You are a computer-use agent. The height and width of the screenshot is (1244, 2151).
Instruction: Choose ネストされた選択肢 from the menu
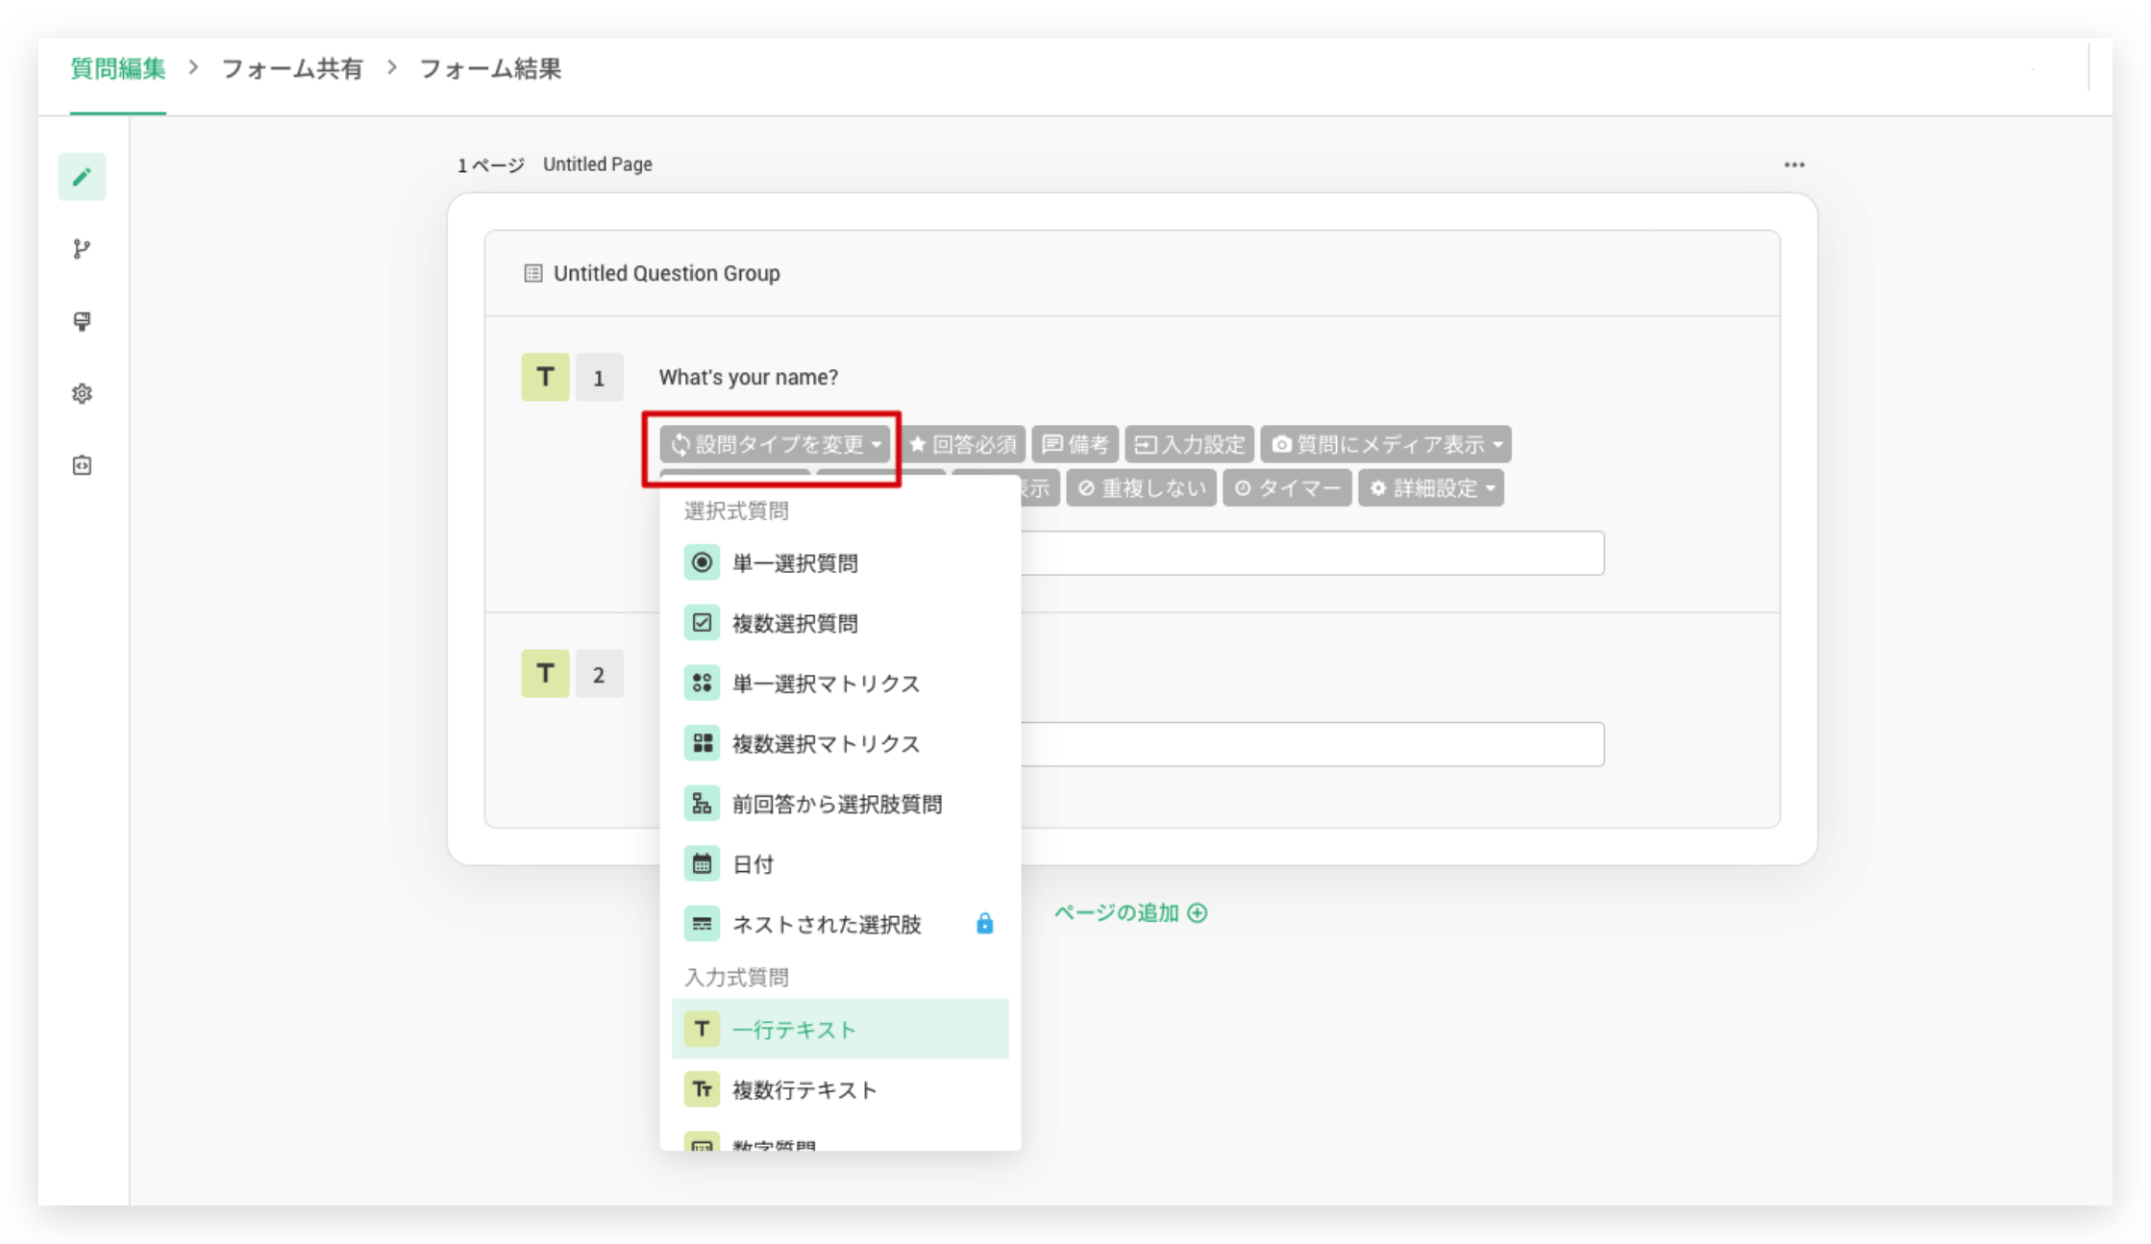840,924
